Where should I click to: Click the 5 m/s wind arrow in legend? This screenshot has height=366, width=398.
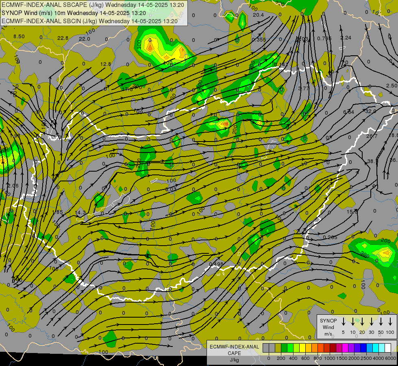(x=343, y=321)
